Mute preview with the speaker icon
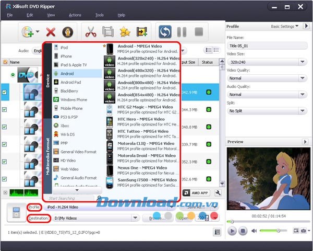 pyautogui.click(x=254, y=231)
